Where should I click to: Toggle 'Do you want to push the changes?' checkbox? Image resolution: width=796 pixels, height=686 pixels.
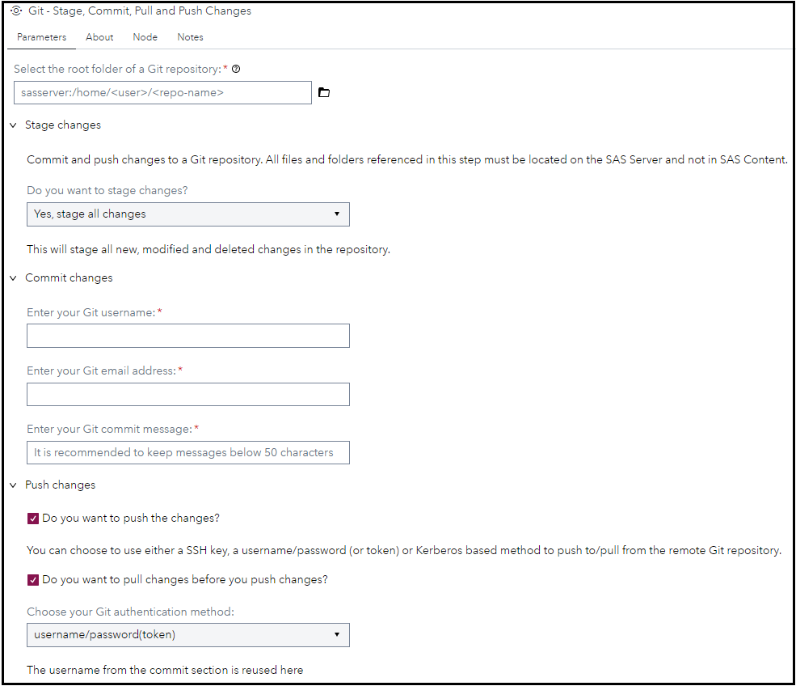pos(33,519)
